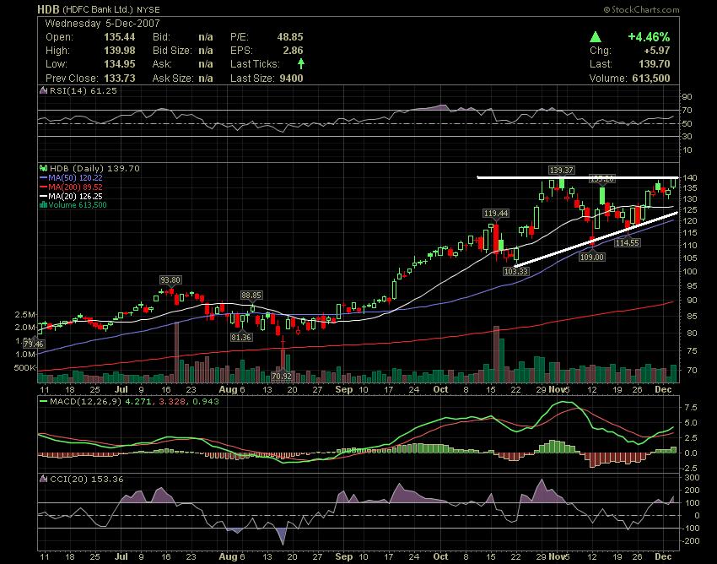Click the MACD signal value 3.328
The height and width of the screenshot is (564, 717).
coord(170,402)
